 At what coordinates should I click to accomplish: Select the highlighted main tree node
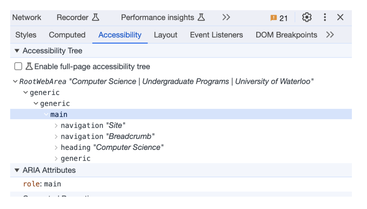click(x=59, y=114)
